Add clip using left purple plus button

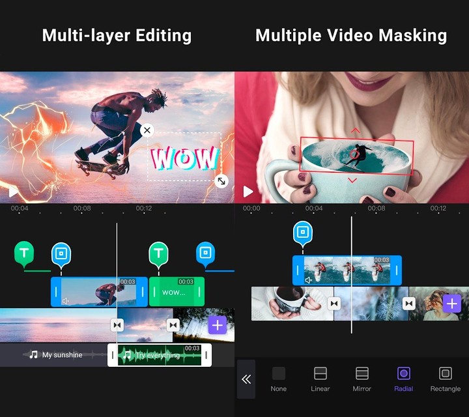(218, 325)
